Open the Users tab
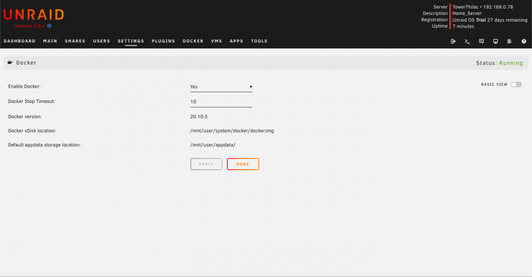This screenshot has width=532, height=277. pyautogui.click(x=102, y=41)
